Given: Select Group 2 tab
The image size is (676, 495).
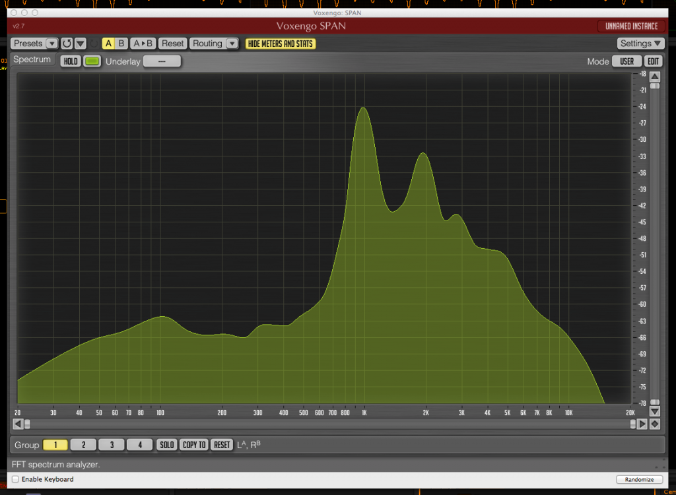Looking at the screenshot, I should coord(84,445).
